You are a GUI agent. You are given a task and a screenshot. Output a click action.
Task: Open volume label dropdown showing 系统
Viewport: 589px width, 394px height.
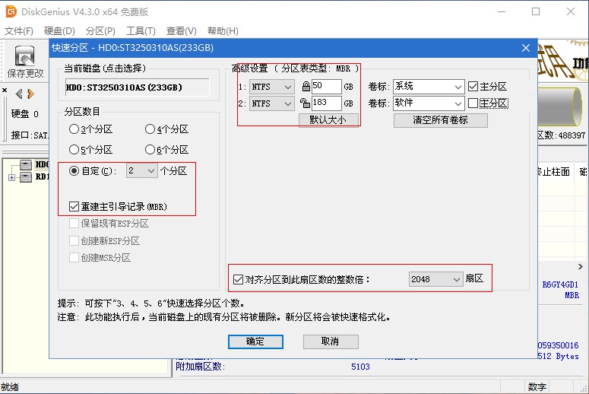tap(429, 87)
